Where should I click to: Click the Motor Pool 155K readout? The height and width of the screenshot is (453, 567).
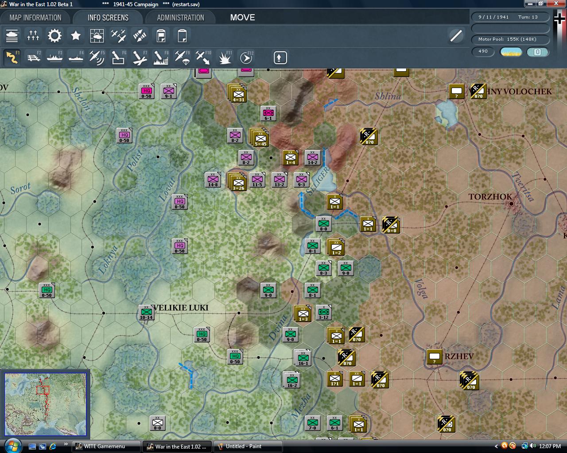511,39
